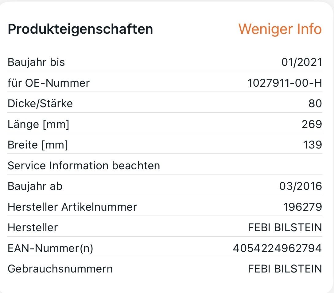Click the Länge [mm] label

pyautogui.click(x=38, y=124)
